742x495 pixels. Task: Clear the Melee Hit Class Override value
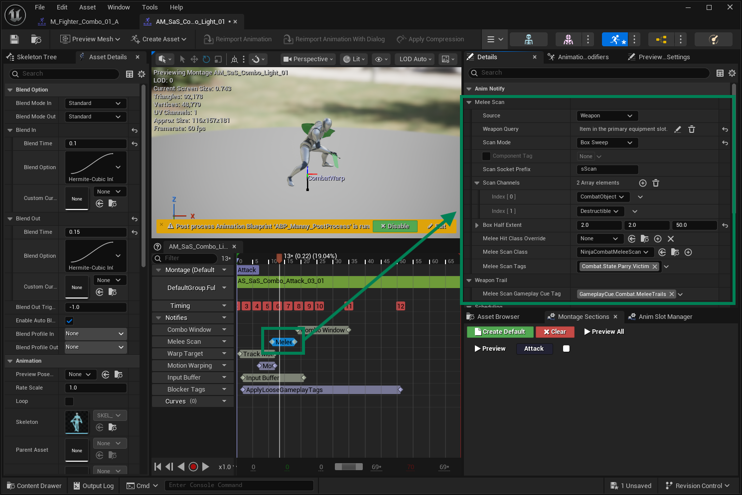[x=671, y=239]
